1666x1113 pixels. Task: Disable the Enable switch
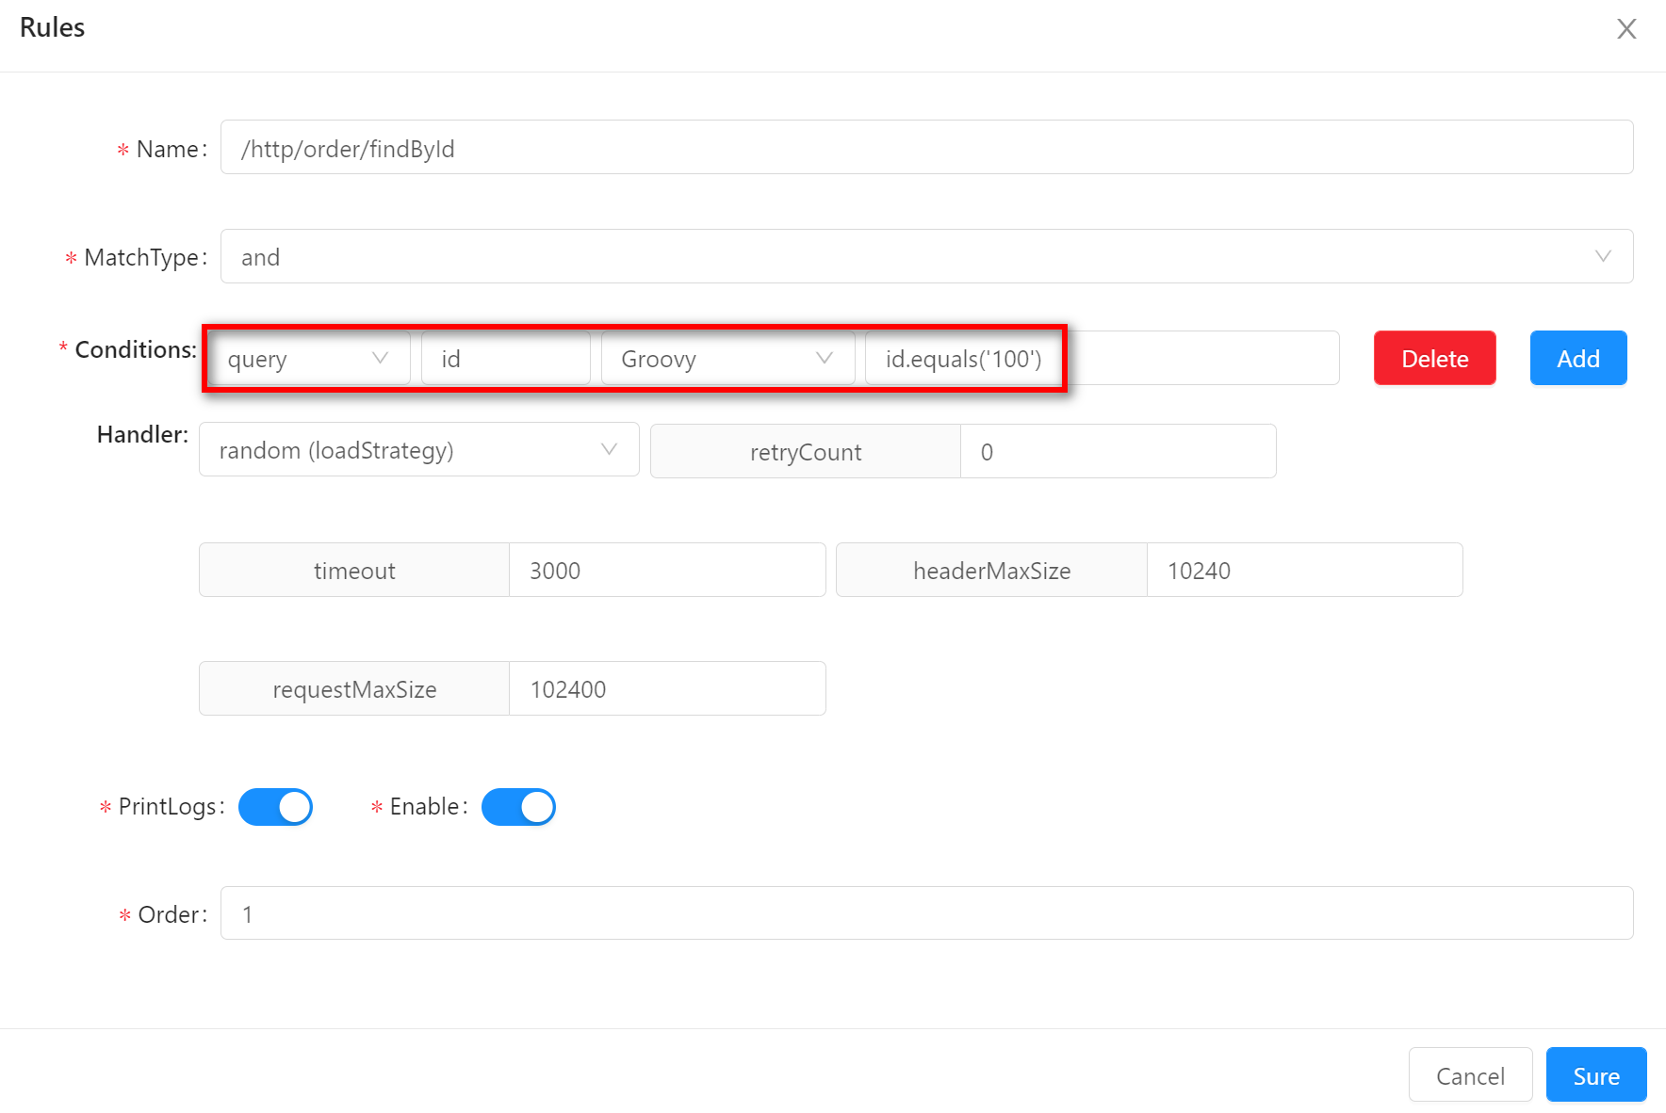[518, 807]
